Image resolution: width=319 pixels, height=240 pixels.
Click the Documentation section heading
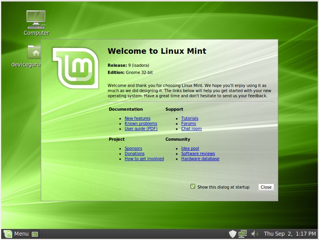[x=126, y=110]
